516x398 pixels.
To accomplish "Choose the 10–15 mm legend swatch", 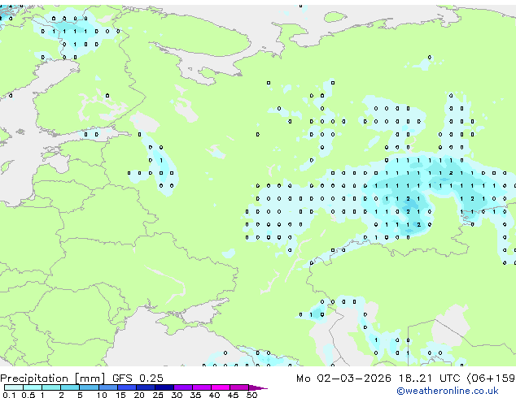I will (107, 387).
